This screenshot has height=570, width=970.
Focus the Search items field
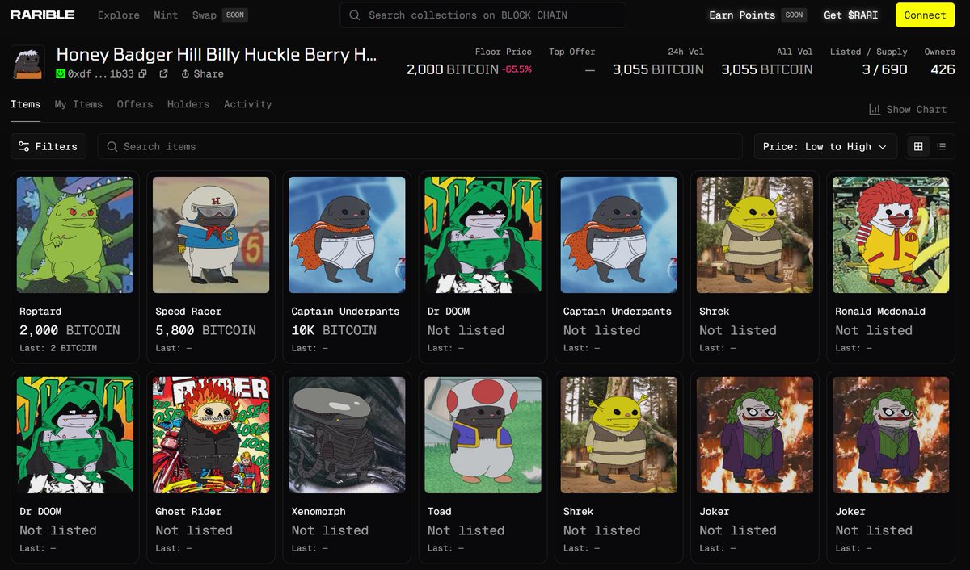420,146
